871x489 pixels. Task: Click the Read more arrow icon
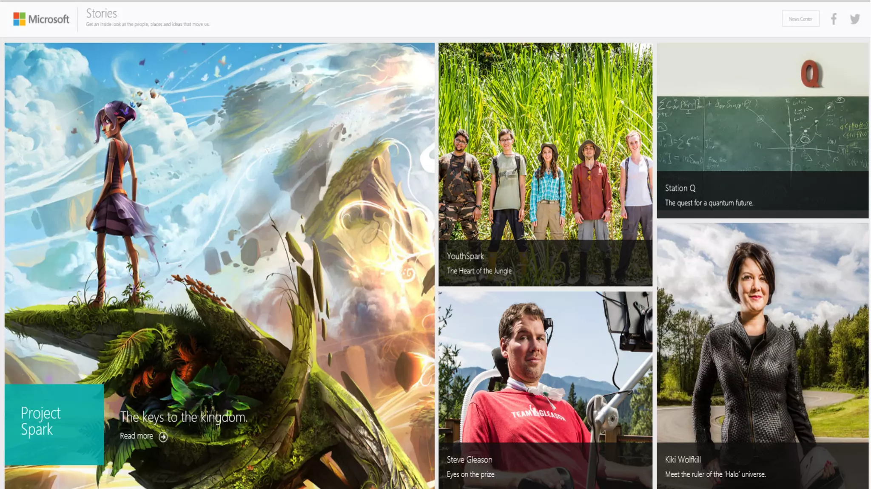tap(163, 436)
